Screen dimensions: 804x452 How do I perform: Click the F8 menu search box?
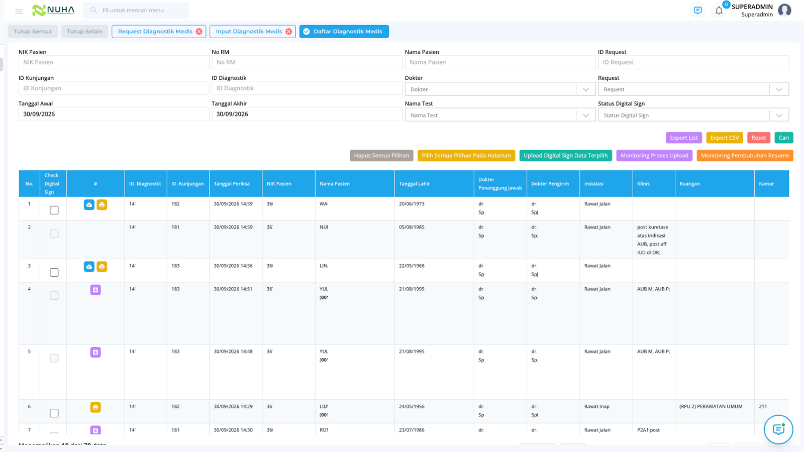coord(136,10)
